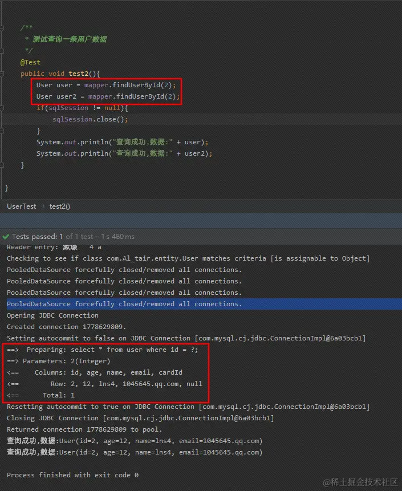Click the 'public void test2(){' line
The width and height of the screenshot is (402, 491).
(60, 74)
